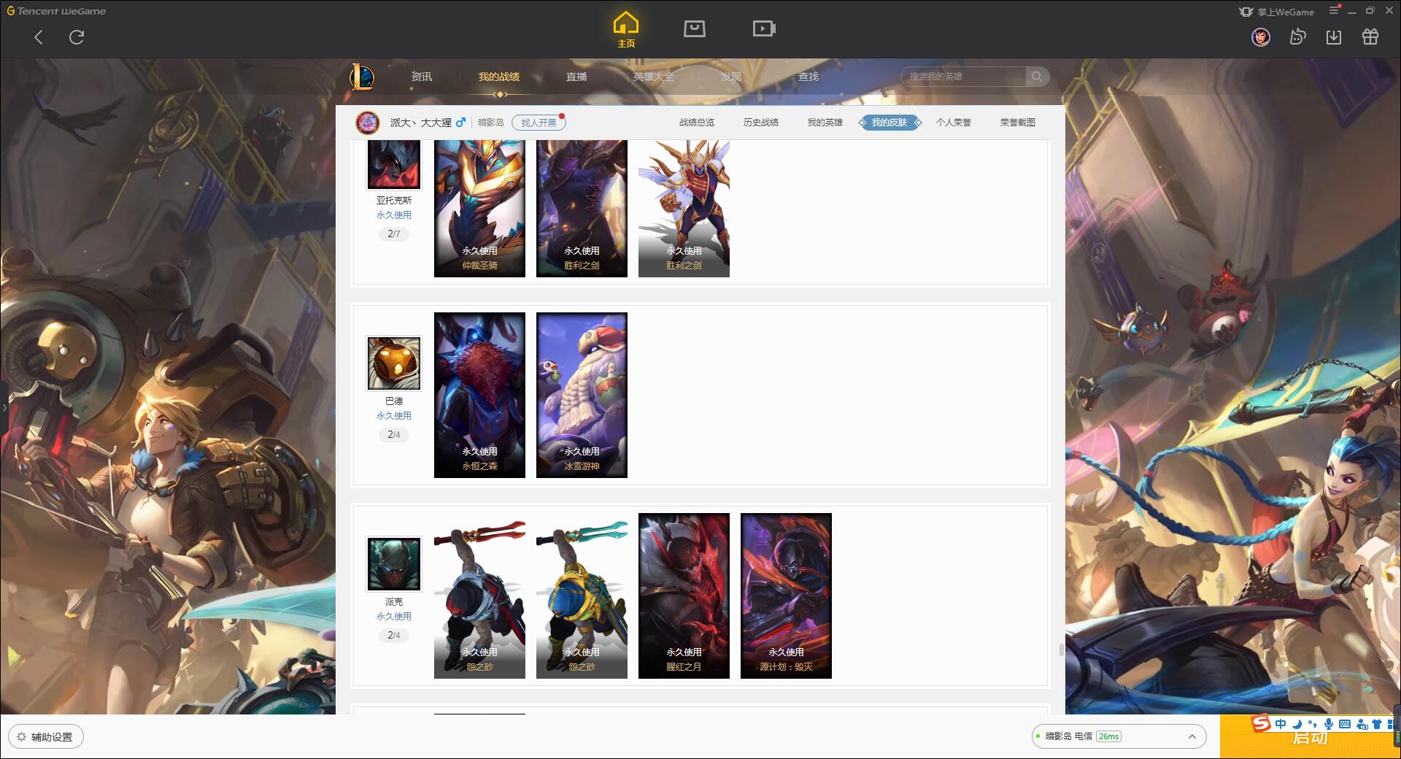Click the search magnifier button
This screenshot has width=1401, height=759.
1037,77
